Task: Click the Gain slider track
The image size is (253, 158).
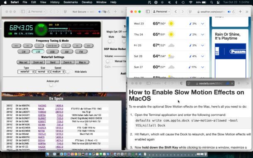Action: (119, 67)
